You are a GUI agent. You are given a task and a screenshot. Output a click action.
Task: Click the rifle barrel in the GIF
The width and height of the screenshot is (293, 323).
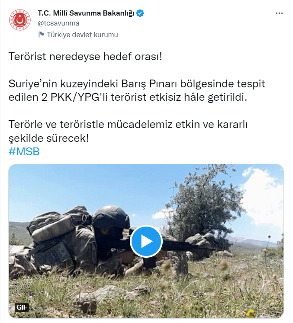(186, 246)
